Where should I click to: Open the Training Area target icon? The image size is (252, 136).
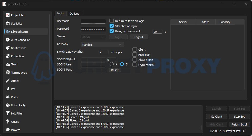click(x=7, y=72)
